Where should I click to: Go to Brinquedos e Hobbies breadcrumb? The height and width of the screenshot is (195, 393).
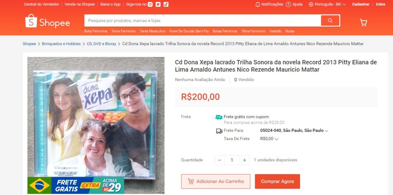61,44
